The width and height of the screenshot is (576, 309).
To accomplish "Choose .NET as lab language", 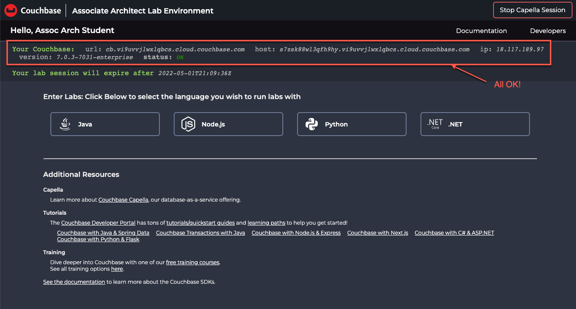I will (x=475, y=124).
